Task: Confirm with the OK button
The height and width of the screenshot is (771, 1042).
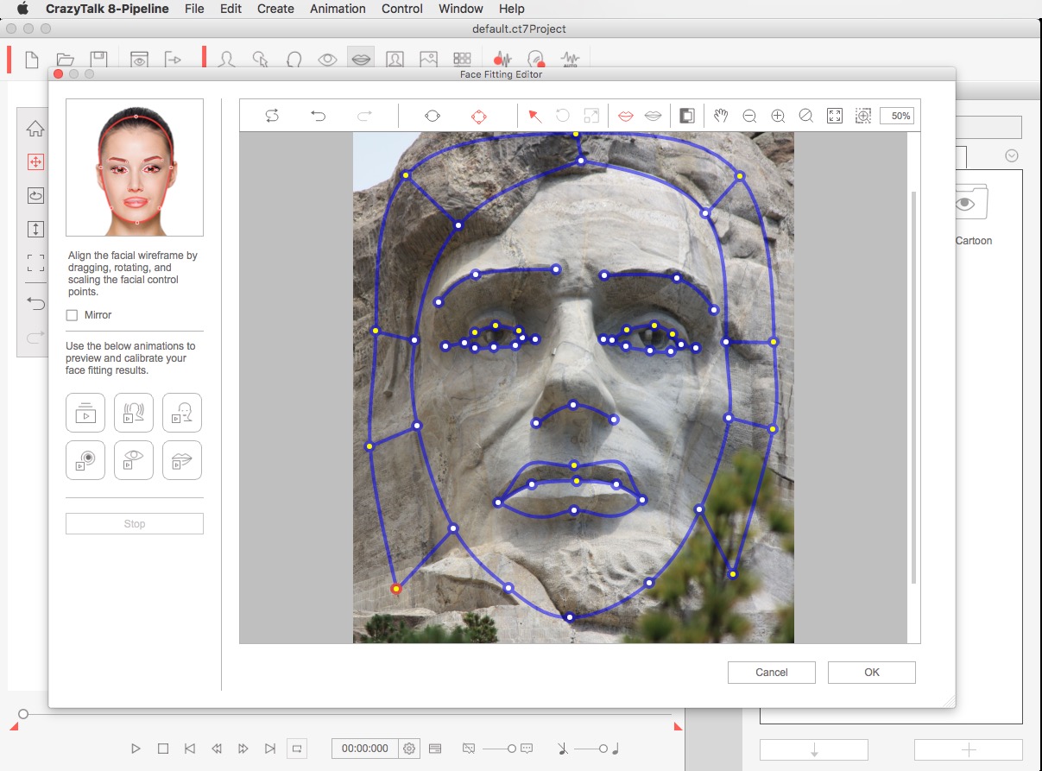Action: pos(872,673)
